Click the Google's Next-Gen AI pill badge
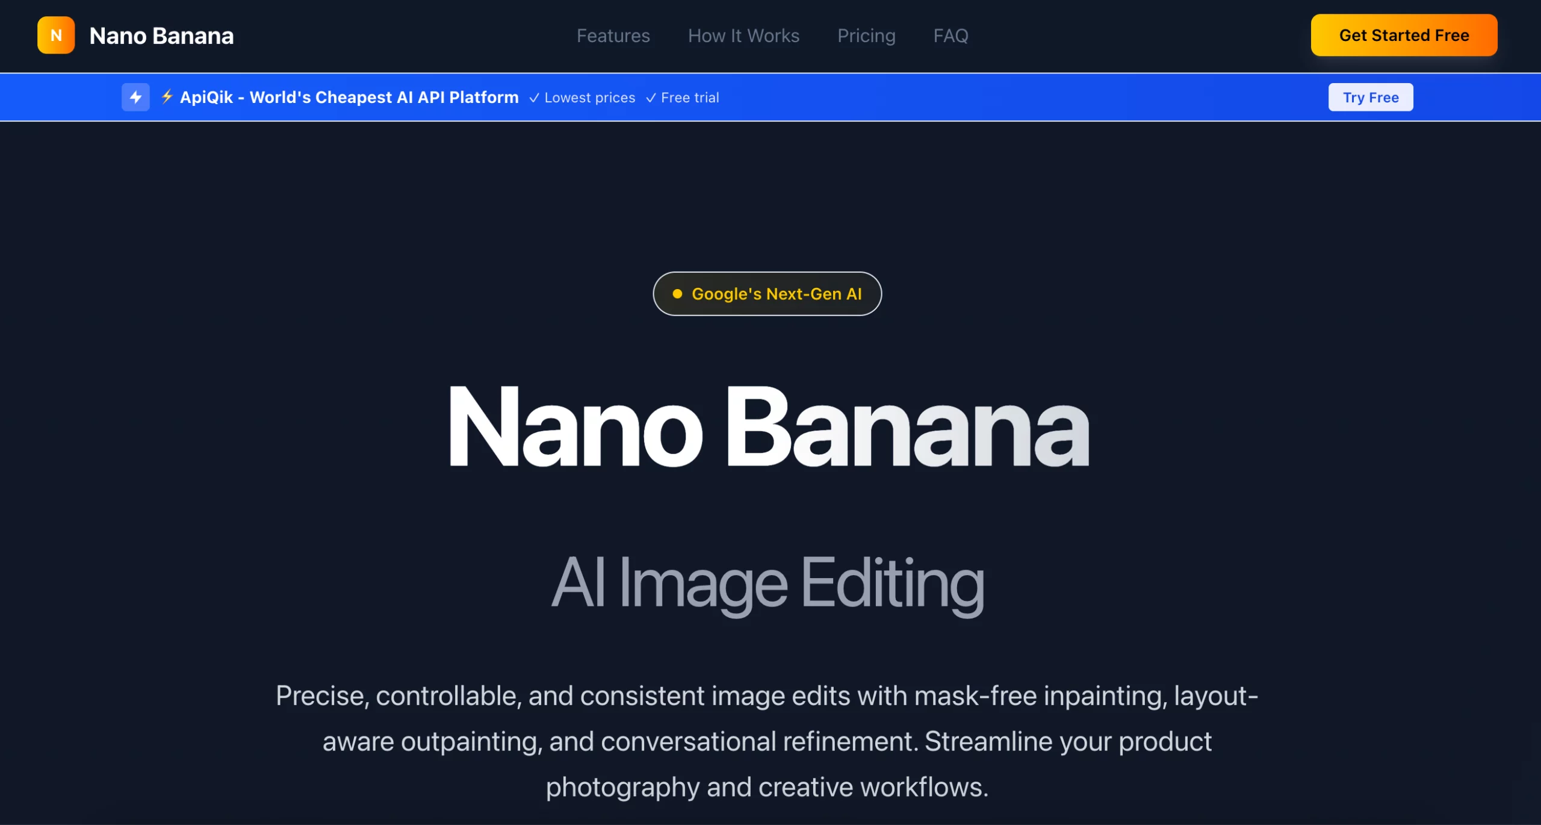Screen dimensions: 1541x825 point(776,294)
